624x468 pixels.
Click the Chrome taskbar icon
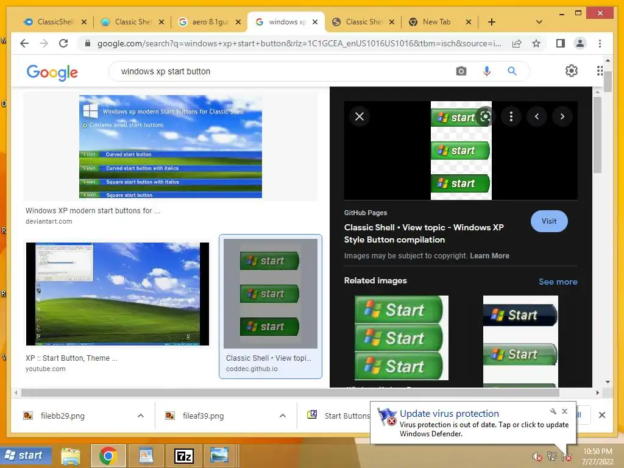pos(108,456)
